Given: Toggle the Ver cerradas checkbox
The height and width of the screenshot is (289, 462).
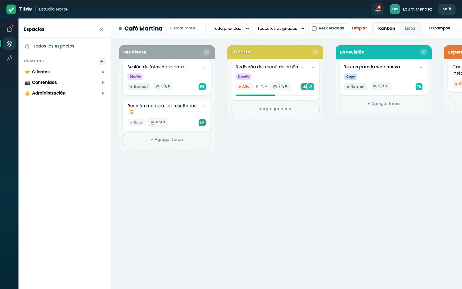Looking at the screenshot, I should tap(314, 28).
